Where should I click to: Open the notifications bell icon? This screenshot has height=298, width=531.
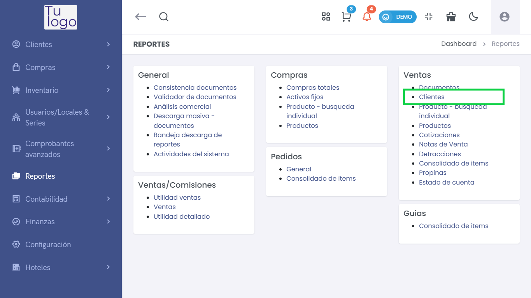click(366, 17)
